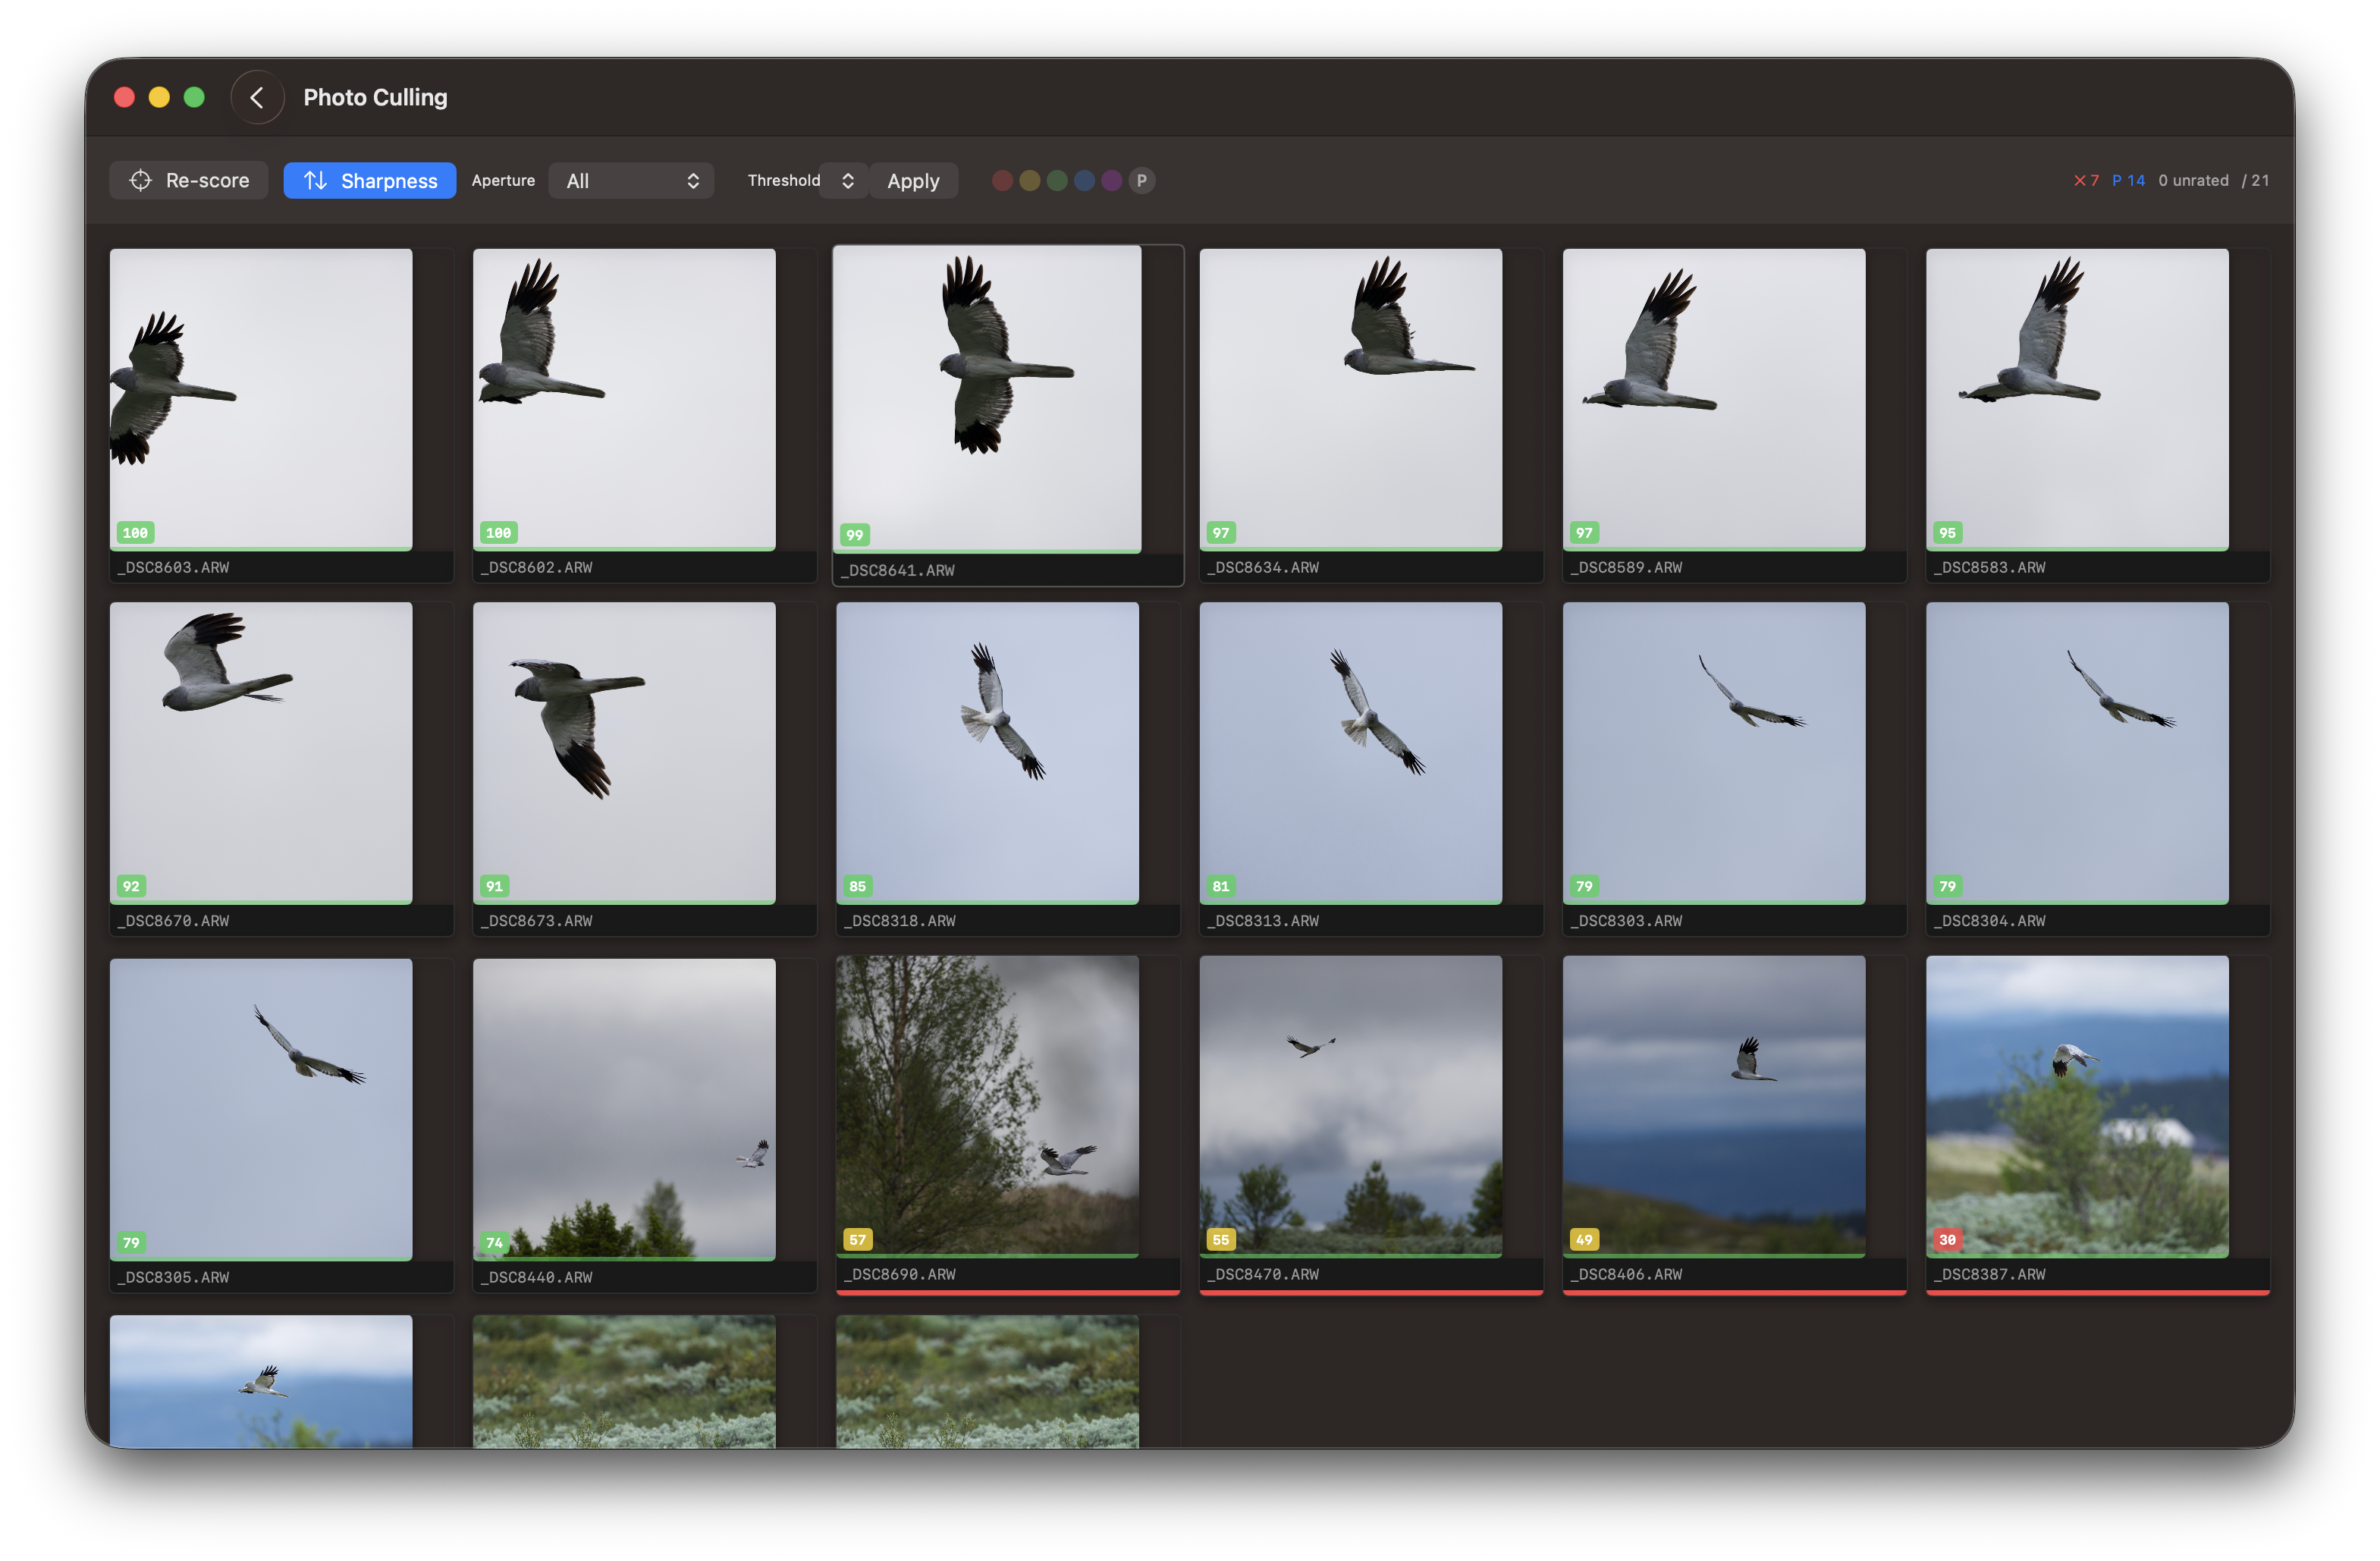Select thumbnail _DSC8603.ARW
Image resolution: width=2380 pixels, height=1561 pixels.
point(260,398)
